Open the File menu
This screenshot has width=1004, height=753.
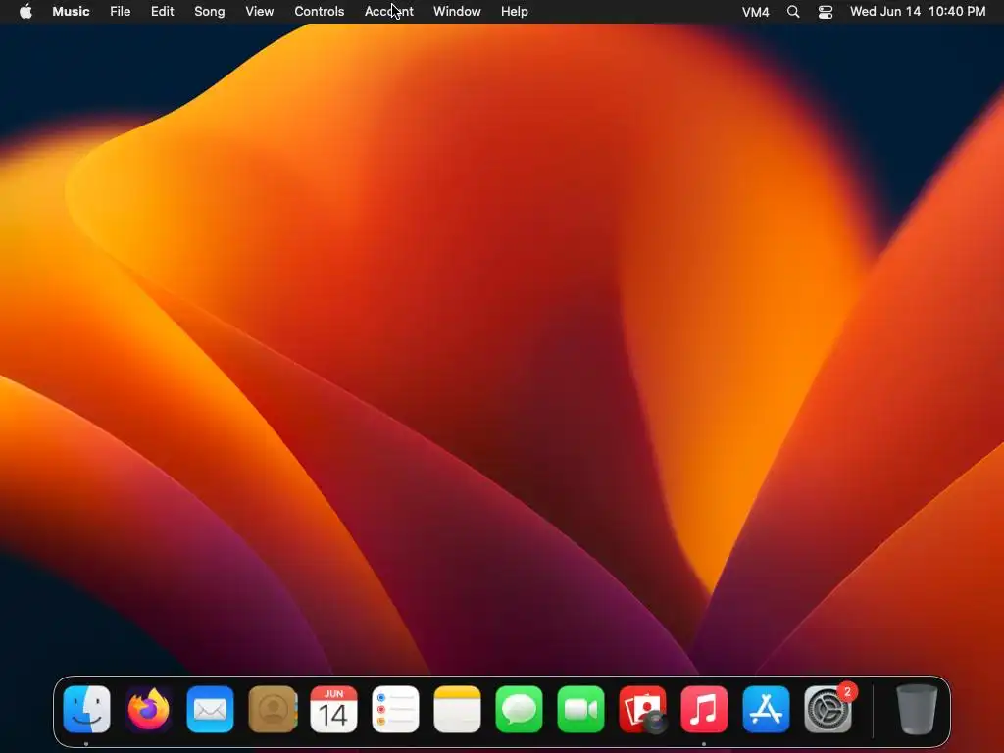pyautogui.click(x=120, y=12)
